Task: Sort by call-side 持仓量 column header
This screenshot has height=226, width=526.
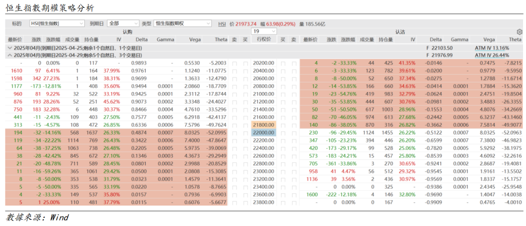Action: 91,39
